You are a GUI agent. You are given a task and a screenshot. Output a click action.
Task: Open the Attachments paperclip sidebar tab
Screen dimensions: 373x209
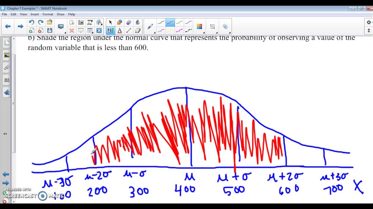(7, 68)
